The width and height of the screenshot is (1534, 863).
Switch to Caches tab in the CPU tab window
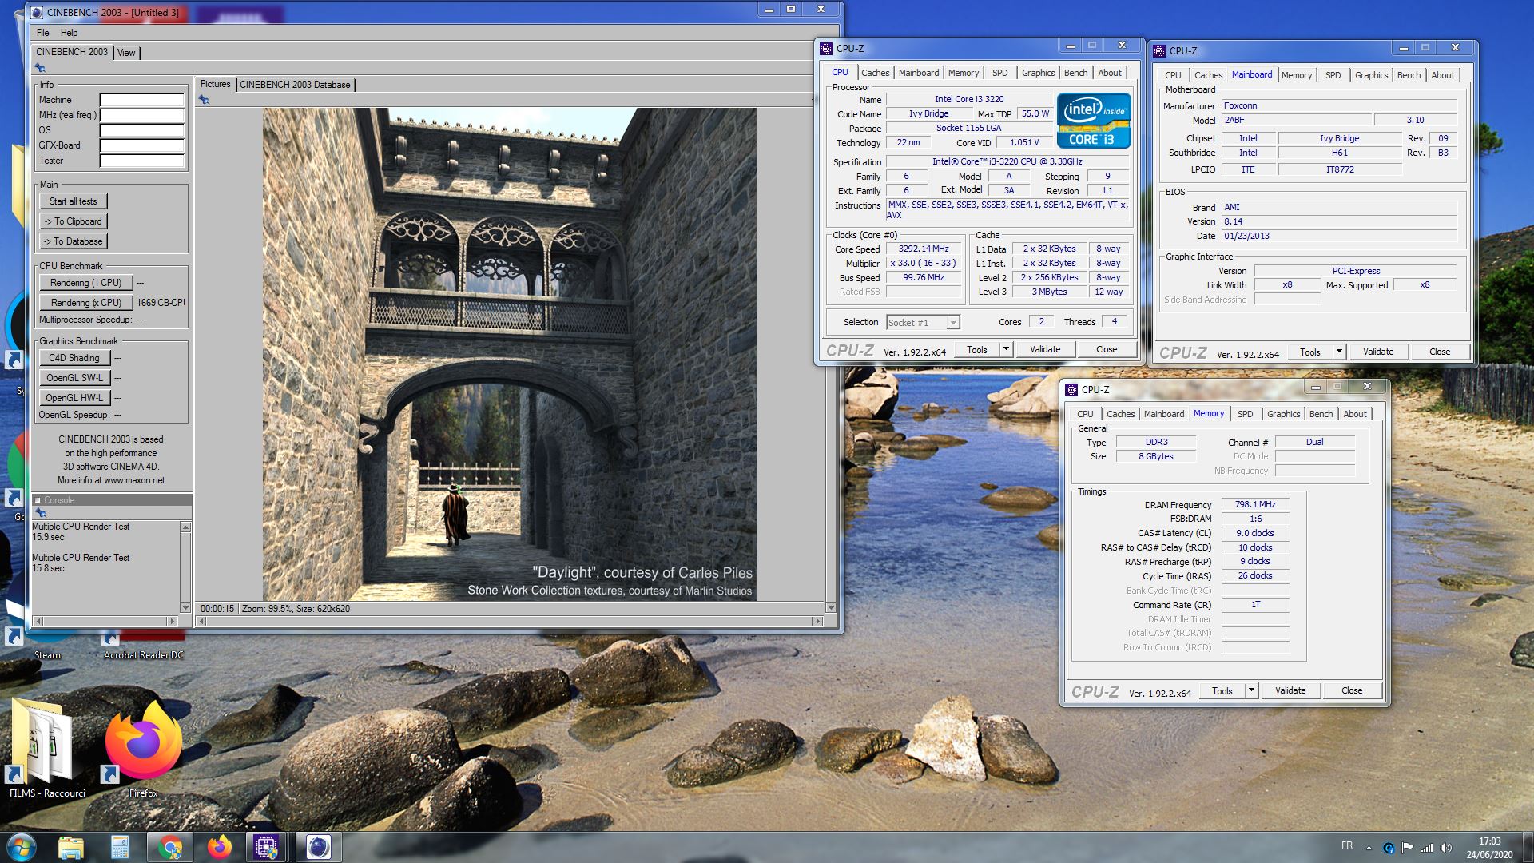875,73
